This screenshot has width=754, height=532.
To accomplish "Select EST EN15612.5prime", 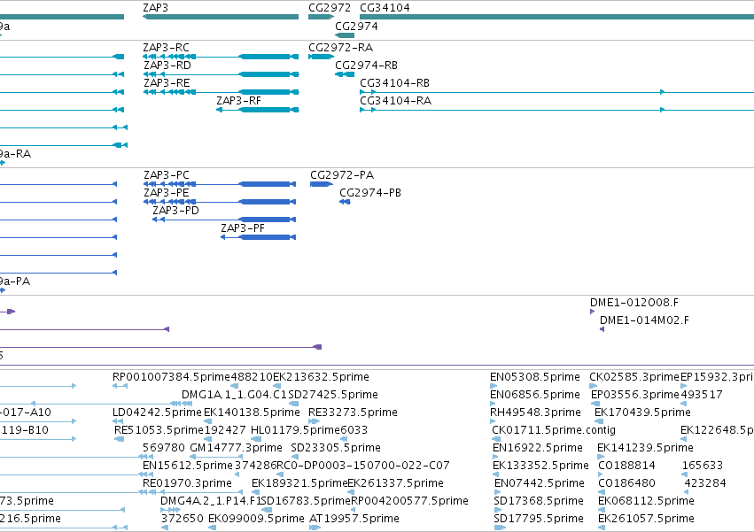I will pos(188,466).
